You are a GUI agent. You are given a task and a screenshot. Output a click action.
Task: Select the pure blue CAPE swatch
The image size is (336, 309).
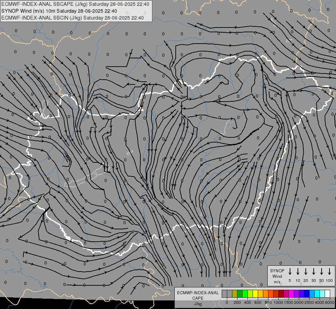306,294
